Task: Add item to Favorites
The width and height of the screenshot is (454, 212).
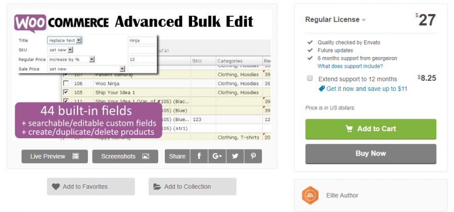Action: [91, 187]
